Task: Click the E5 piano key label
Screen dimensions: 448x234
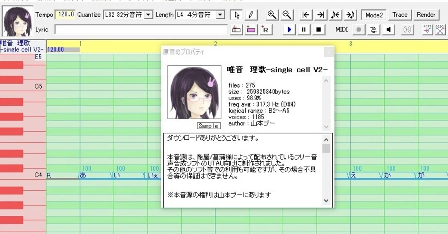Action: (38, 57)
